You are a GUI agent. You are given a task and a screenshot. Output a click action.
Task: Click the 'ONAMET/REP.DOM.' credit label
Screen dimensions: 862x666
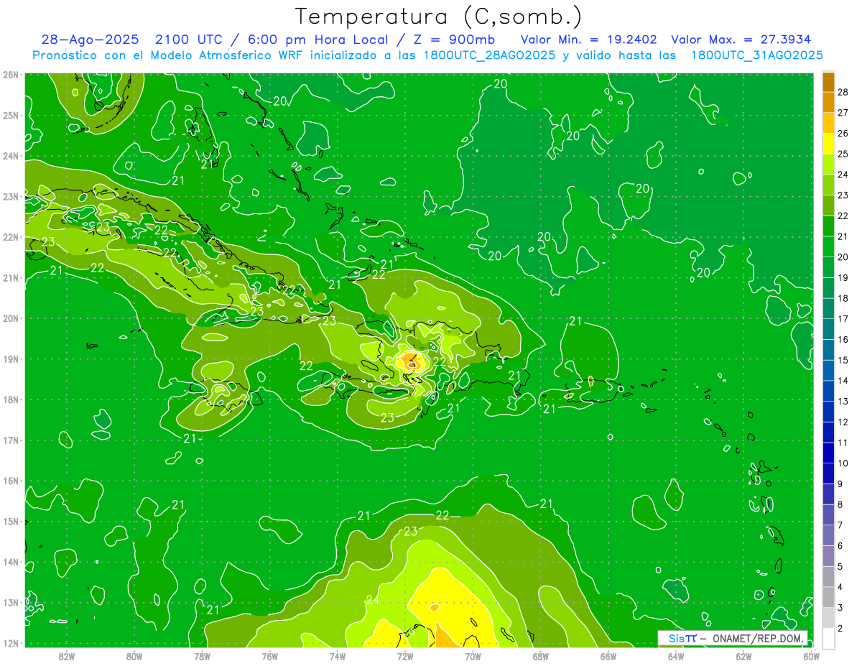click(758, 638)
